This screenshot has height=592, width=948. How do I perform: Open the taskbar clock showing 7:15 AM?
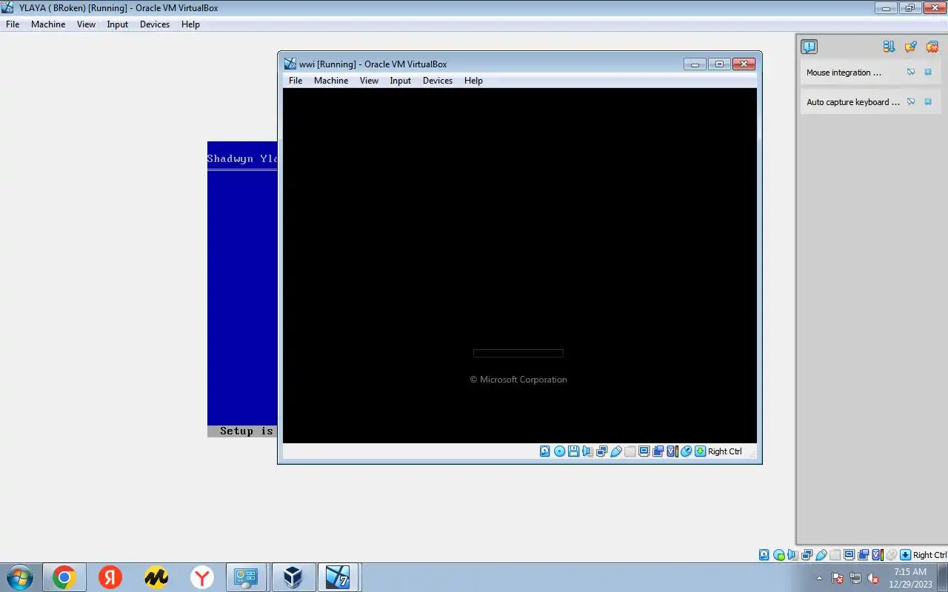(911, 577)
